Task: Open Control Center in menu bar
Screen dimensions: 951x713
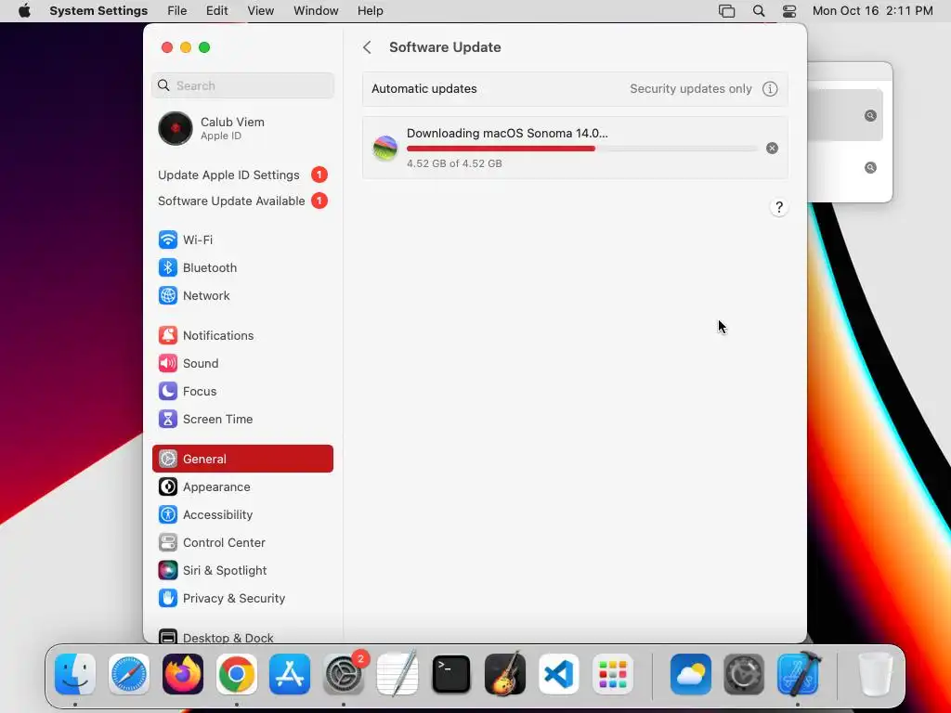Action: (x=789, y=11)
